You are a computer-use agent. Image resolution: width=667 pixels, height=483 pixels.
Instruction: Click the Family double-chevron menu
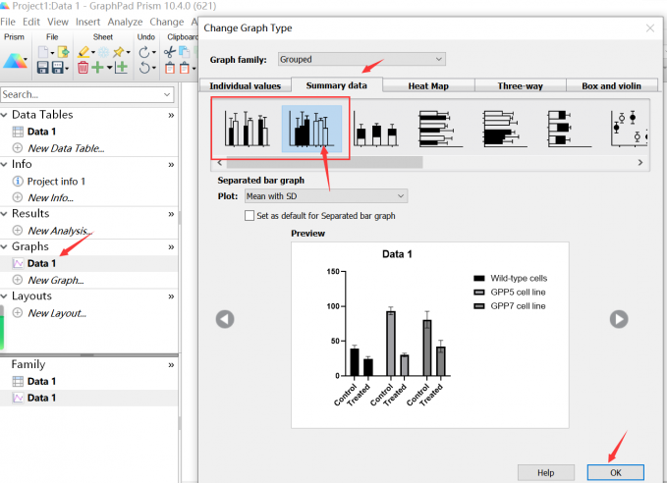[x=171, y=365]
